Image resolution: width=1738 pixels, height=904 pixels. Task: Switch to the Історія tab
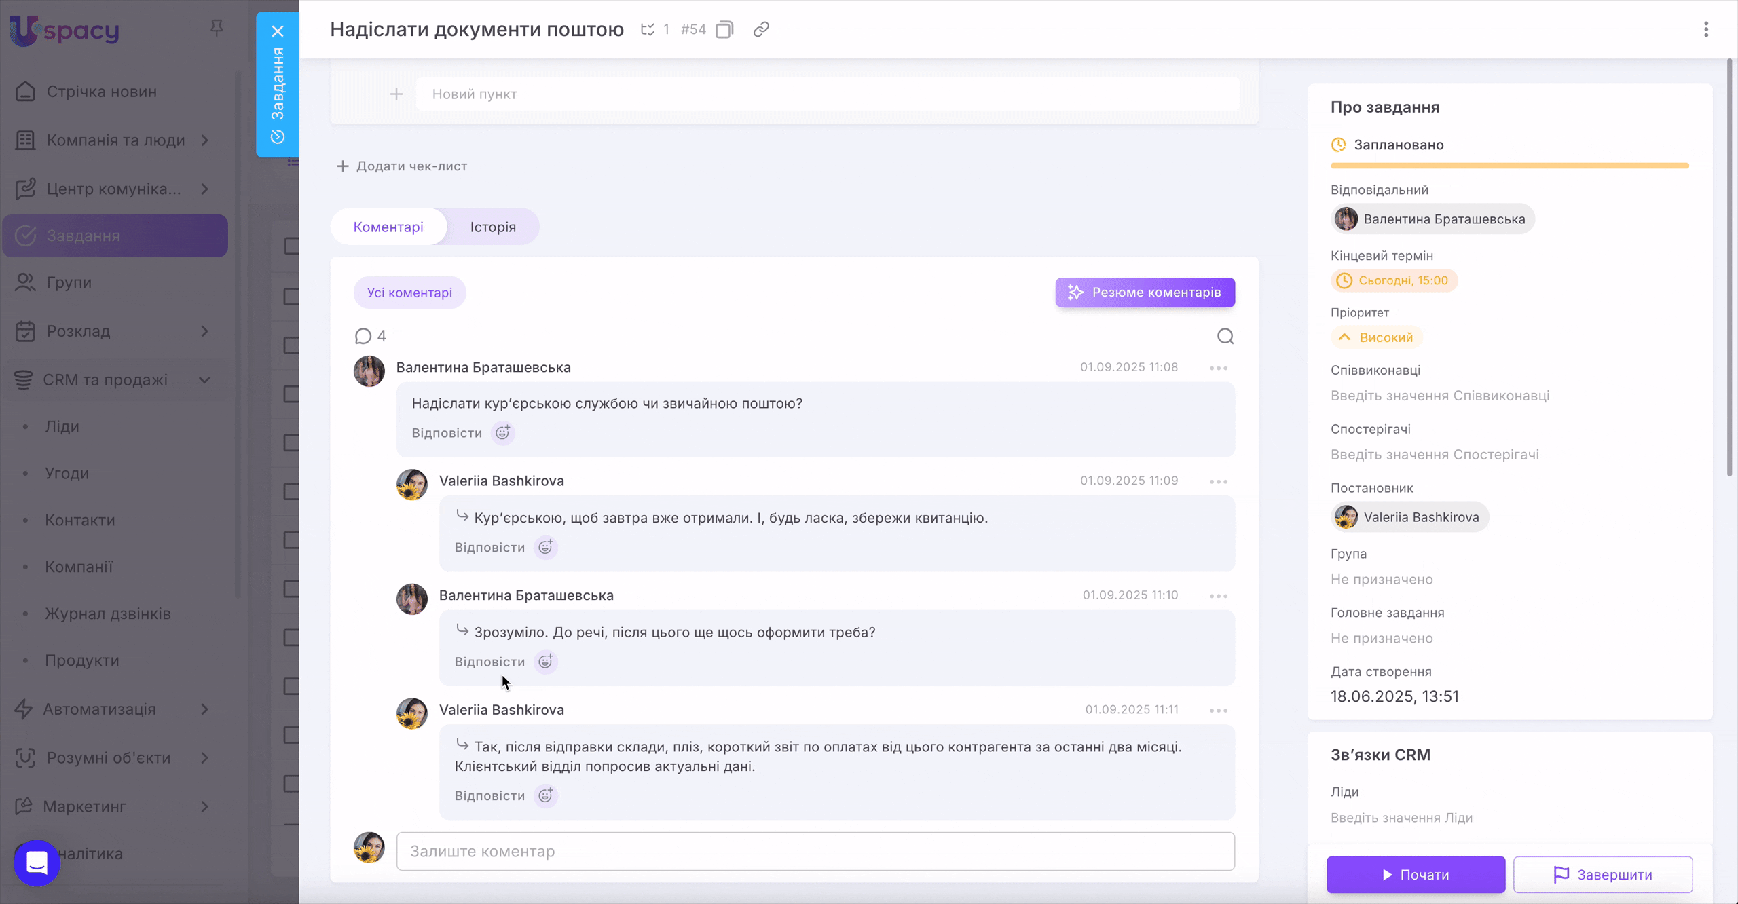tap(493, 226)
